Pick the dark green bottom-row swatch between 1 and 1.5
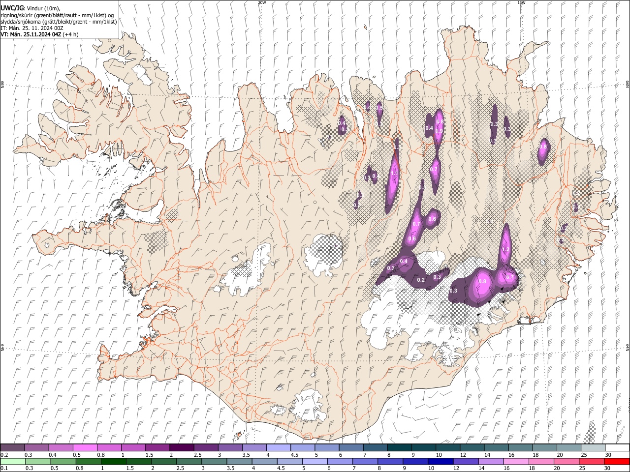This screenshot has height=472, width=630. point(114,461)
